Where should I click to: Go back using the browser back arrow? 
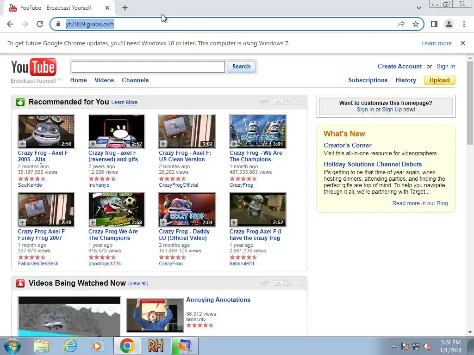[x=10, y=24]
